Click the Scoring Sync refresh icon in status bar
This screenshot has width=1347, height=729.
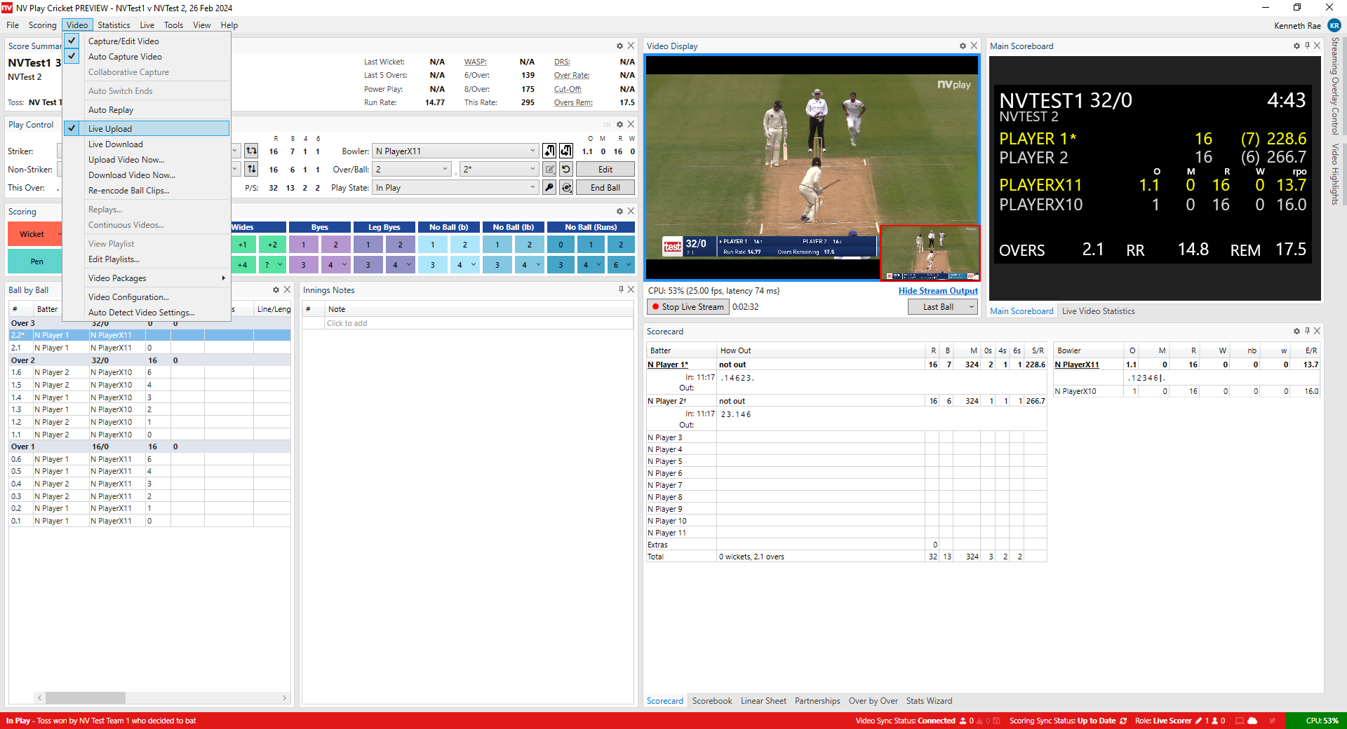[1123, 721]
